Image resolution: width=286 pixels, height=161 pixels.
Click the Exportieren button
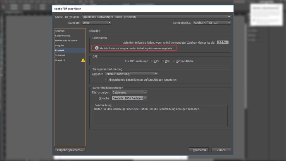(199, 150)
